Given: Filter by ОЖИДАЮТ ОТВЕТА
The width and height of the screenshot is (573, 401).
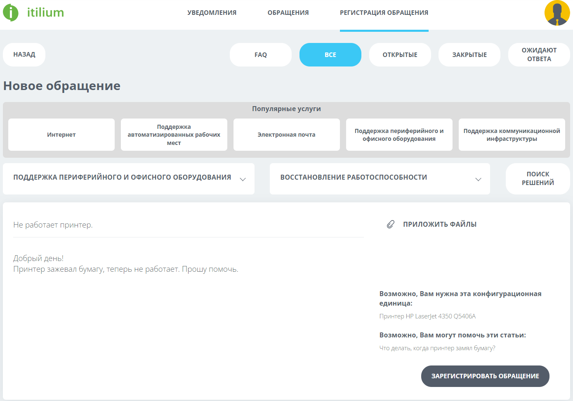Looking at the screenshot, I should point(539,55).
